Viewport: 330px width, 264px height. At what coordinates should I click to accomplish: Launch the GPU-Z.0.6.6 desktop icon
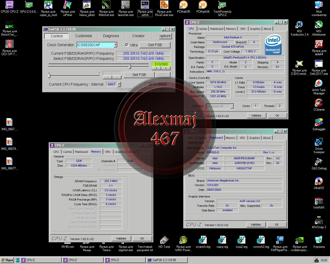[29, 5]
